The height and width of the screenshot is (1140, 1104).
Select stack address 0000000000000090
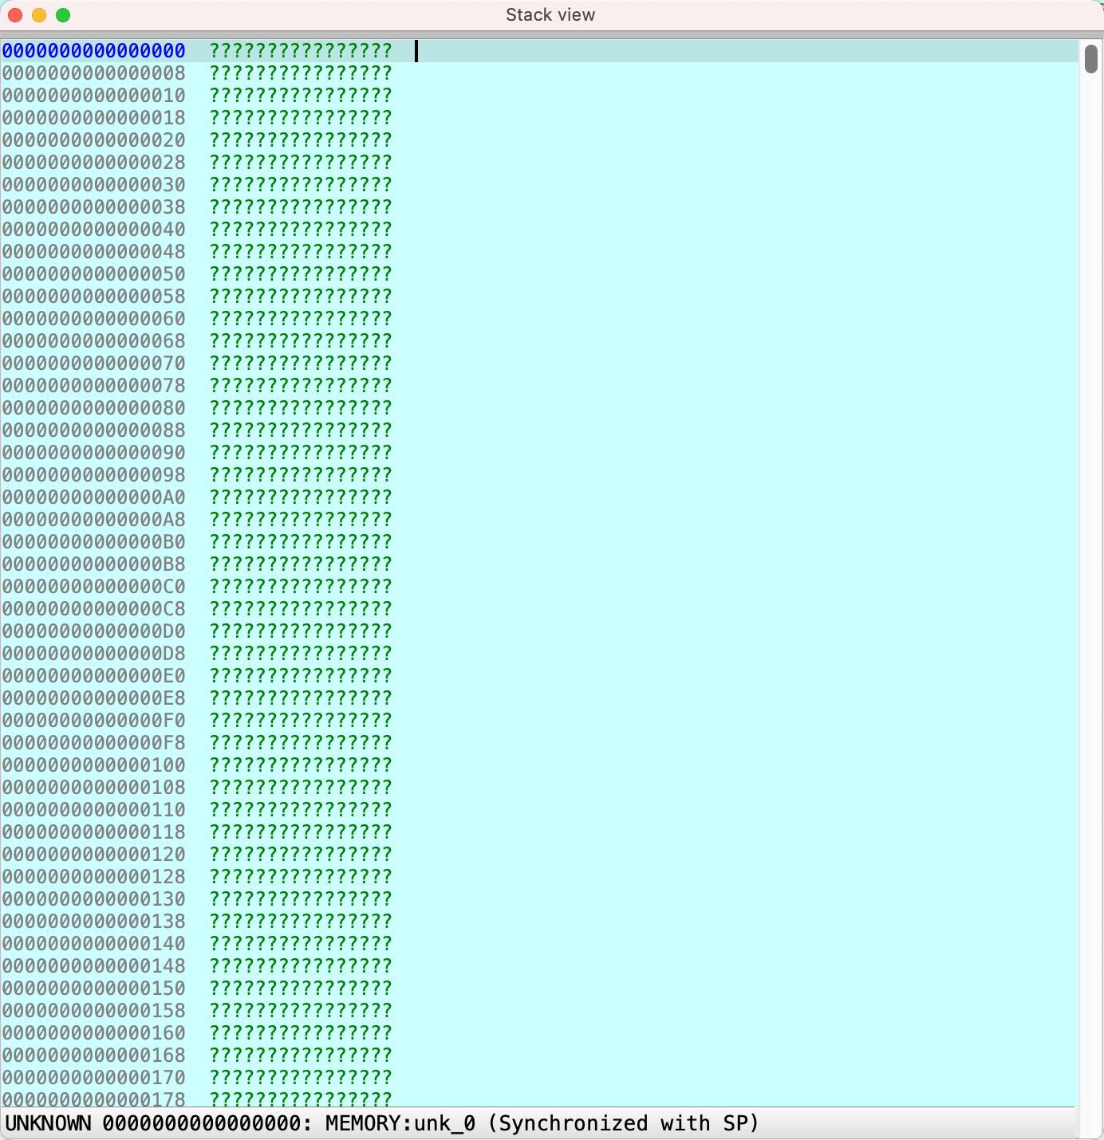[94, 453]
